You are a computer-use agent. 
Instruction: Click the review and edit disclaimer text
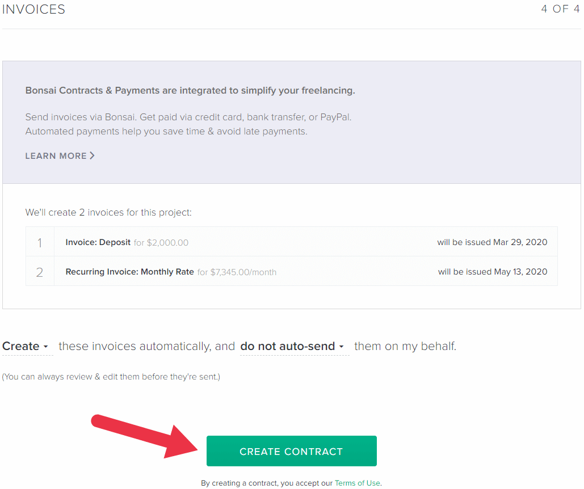pos(111,376)
